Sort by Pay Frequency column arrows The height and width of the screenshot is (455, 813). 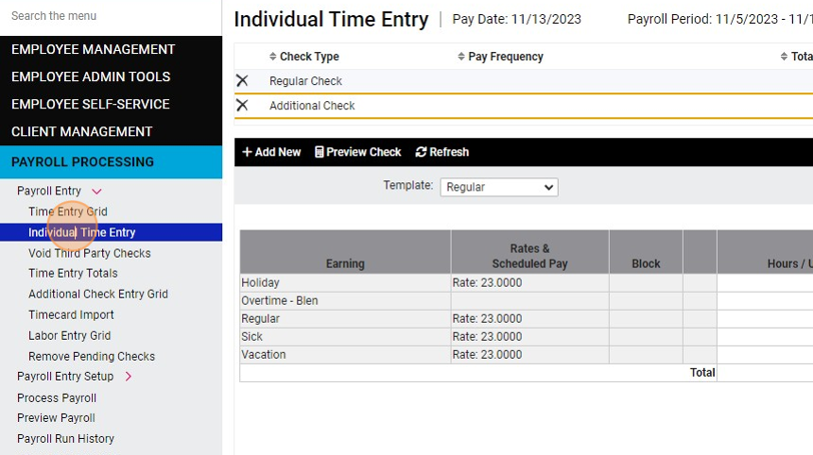pyautogui.click(x=461, y=57)
